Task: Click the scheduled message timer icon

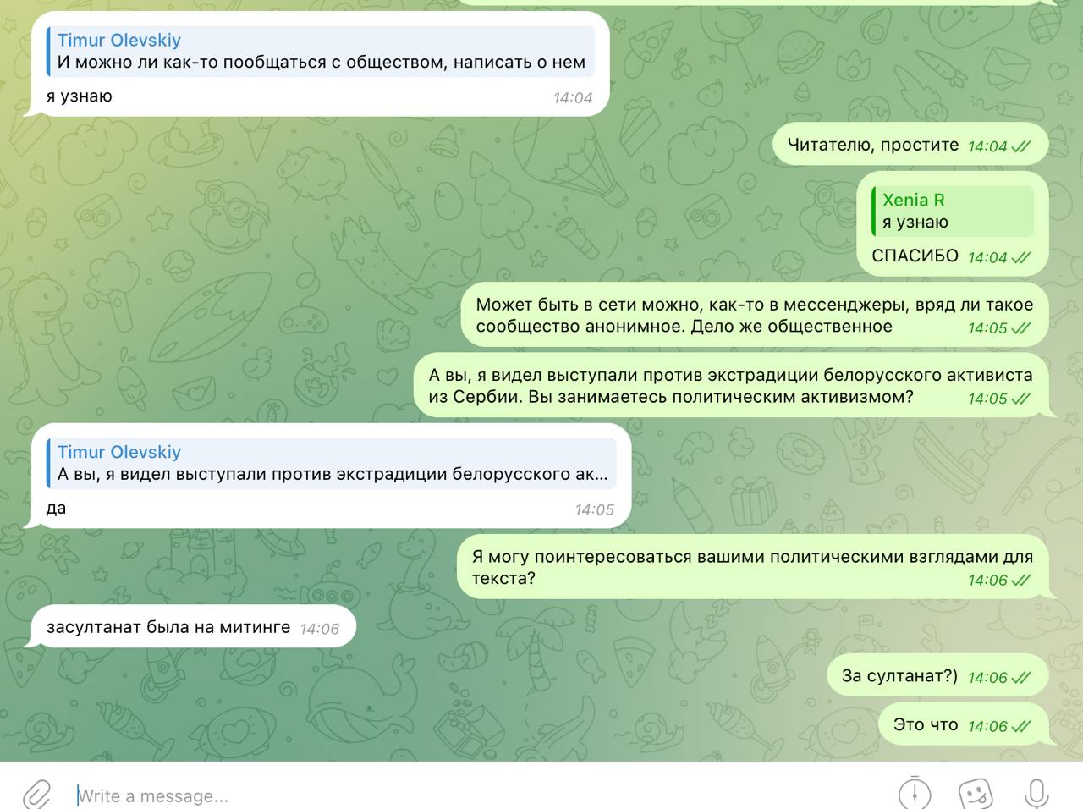Action: pyautogui.click(x=915, y=794)
